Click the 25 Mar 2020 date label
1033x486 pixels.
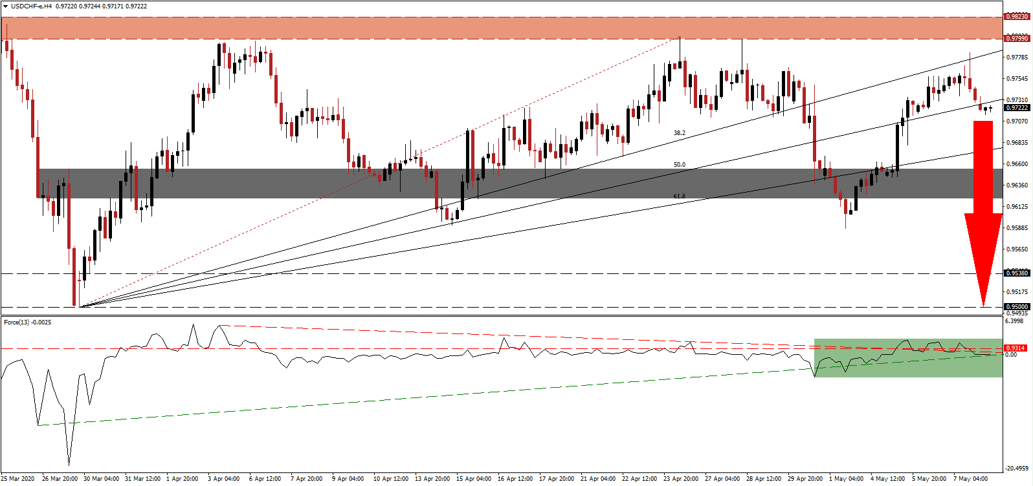pos(18,479)
